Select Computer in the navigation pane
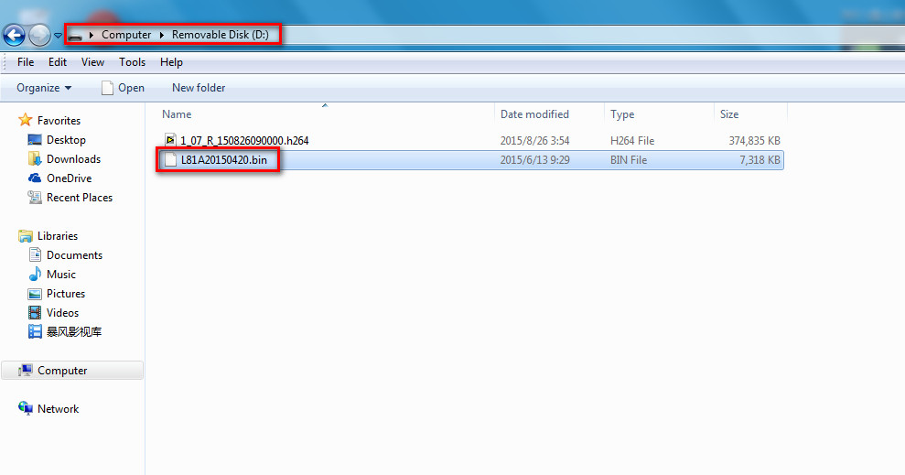The height and width of the screenshot is (475, 905). click(62, 371)
